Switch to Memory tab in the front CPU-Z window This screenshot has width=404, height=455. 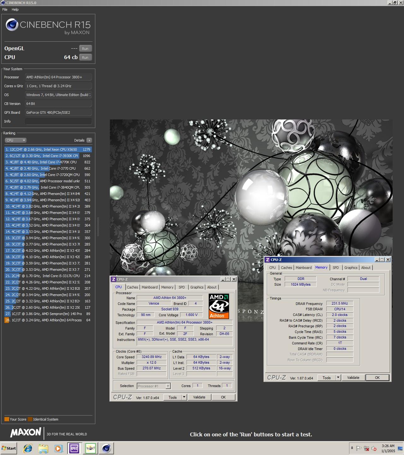click(x=167, y=287)
